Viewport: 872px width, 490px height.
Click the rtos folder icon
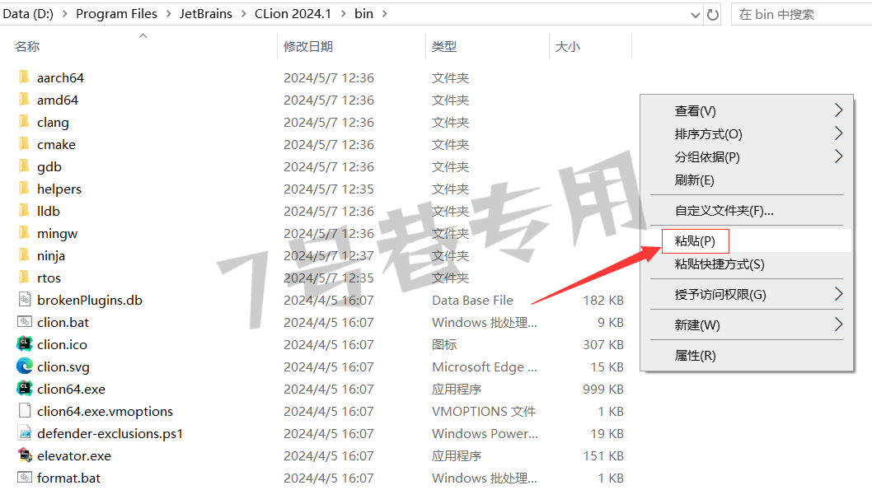(24, 278)
